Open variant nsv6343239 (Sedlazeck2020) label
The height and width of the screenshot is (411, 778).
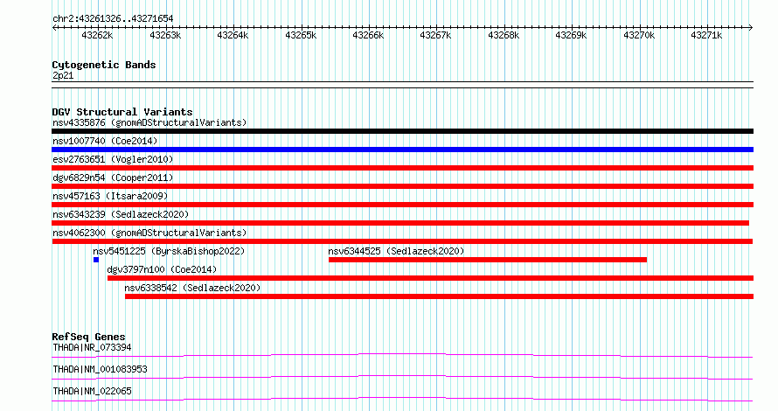[x=121, y=214]
